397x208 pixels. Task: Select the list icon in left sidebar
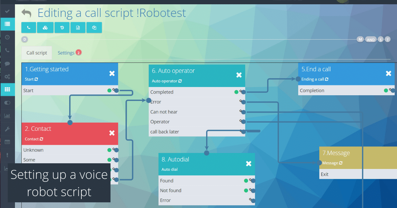click(7, 24)
